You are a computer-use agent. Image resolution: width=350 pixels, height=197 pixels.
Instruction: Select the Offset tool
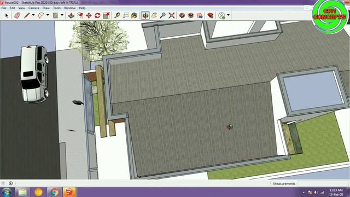pos(80,15)
